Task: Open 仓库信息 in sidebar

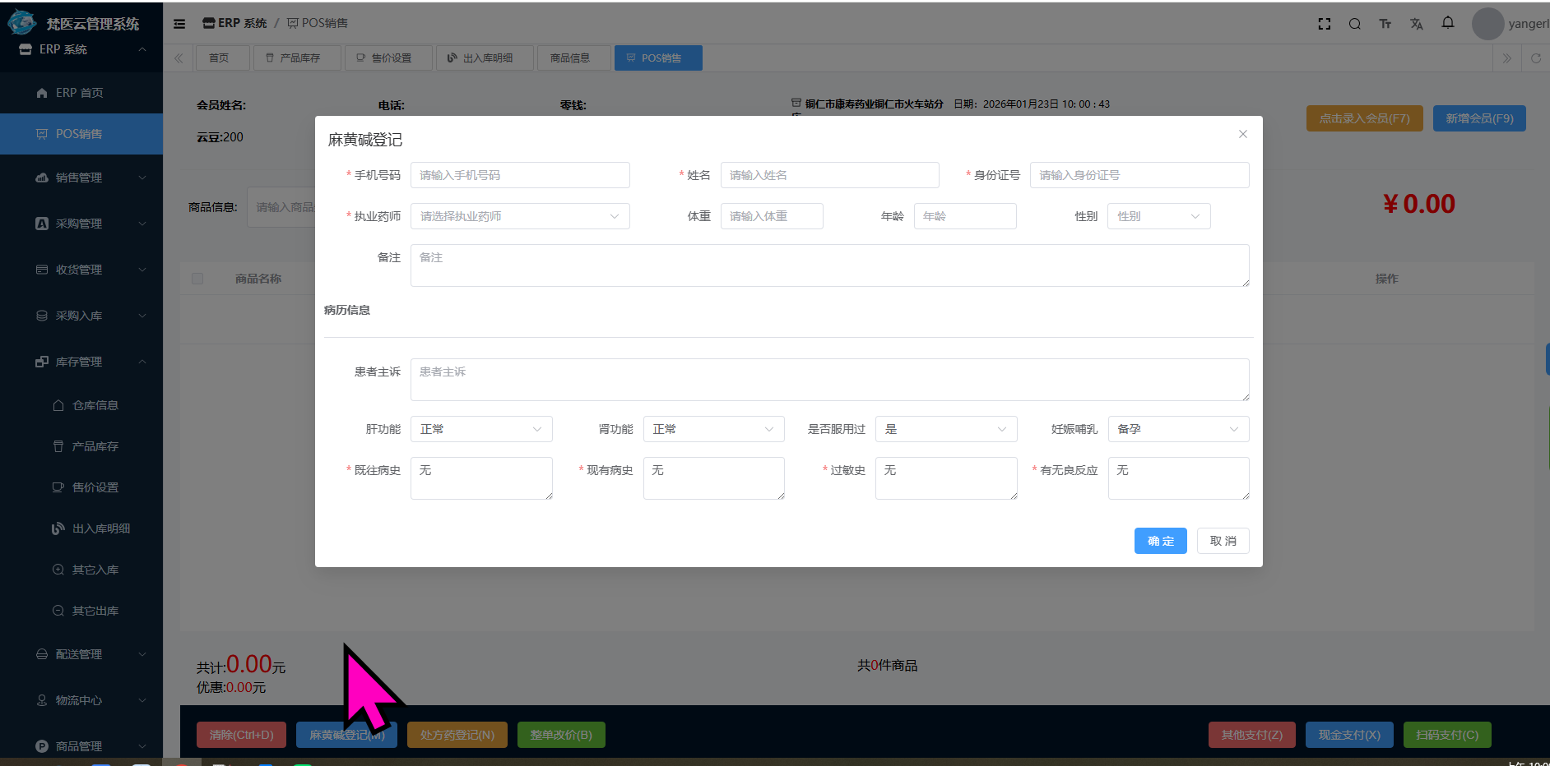Action: click(x=95, y=405)
